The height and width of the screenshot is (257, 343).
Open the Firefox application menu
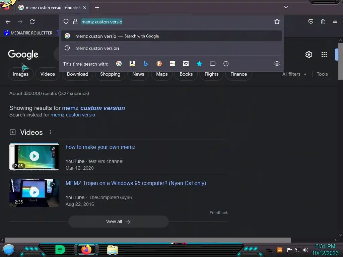pyautogui.click(x=335, y=21)
